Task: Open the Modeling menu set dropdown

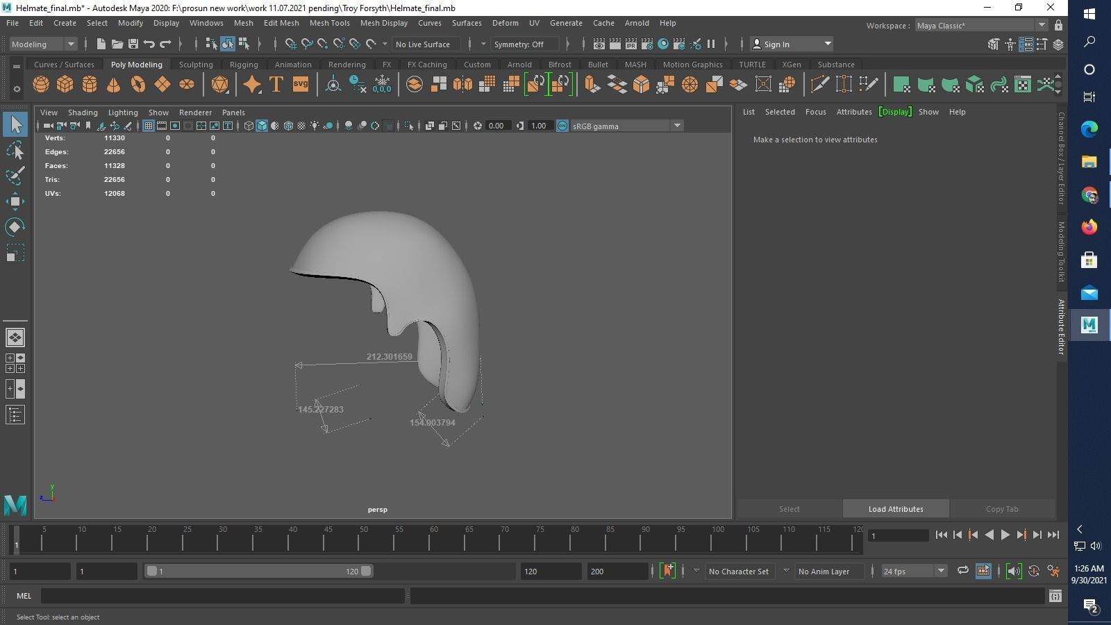Action: pos(43,44)
